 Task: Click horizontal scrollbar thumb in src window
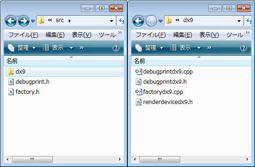click(32, 159)
